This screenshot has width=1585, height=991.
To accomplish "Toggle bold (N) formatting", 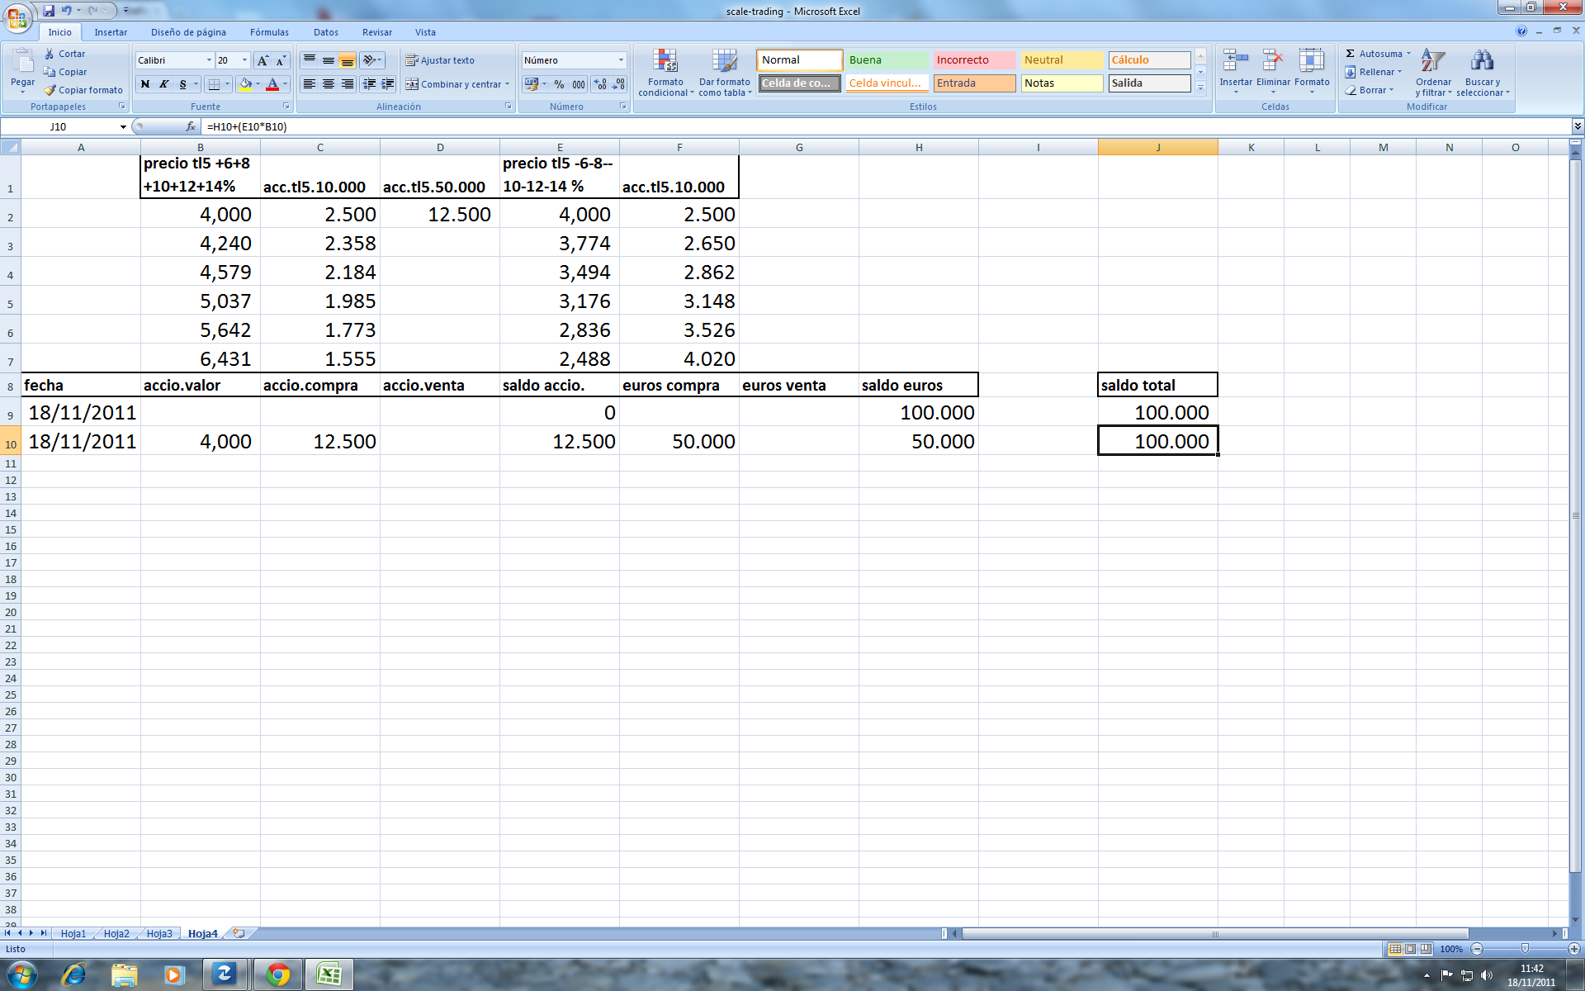I will click(145, 84).
